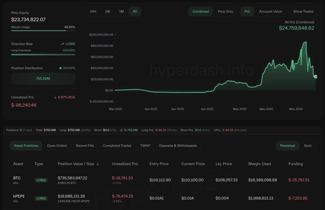Click the red down arrow beside 0.47% ROE
This screenshot has width=325, height=210.
55,97
